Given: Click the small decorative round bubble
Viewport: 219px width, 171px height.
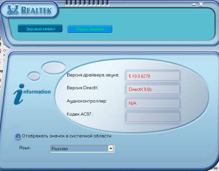Looking at the screenshot, I should (x=34, y=76).
